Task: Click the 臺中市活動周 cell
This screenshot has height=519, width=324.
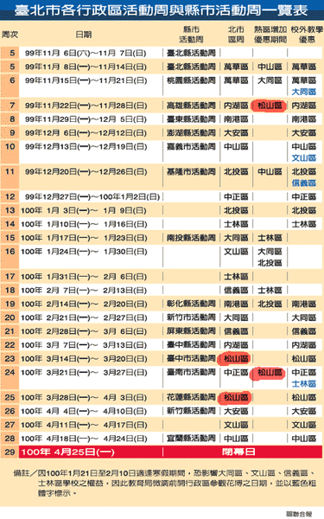Action: coord(191,358)
